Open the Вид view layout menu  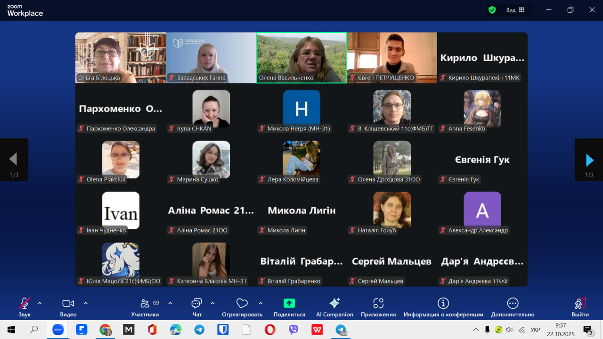(x=515, y=10)
